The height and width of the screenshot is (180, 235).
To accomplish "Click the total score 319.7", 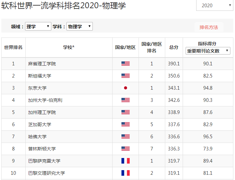I will [174, 161].
